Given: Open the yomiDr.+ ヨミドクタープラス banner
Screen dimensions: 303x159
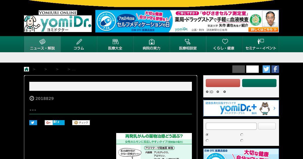Looking at the screenshot, I should click(x=241, y=108).
